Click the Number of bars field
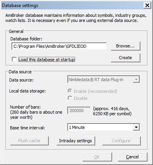Screen dimensions: 153x165 coord(79,111)
